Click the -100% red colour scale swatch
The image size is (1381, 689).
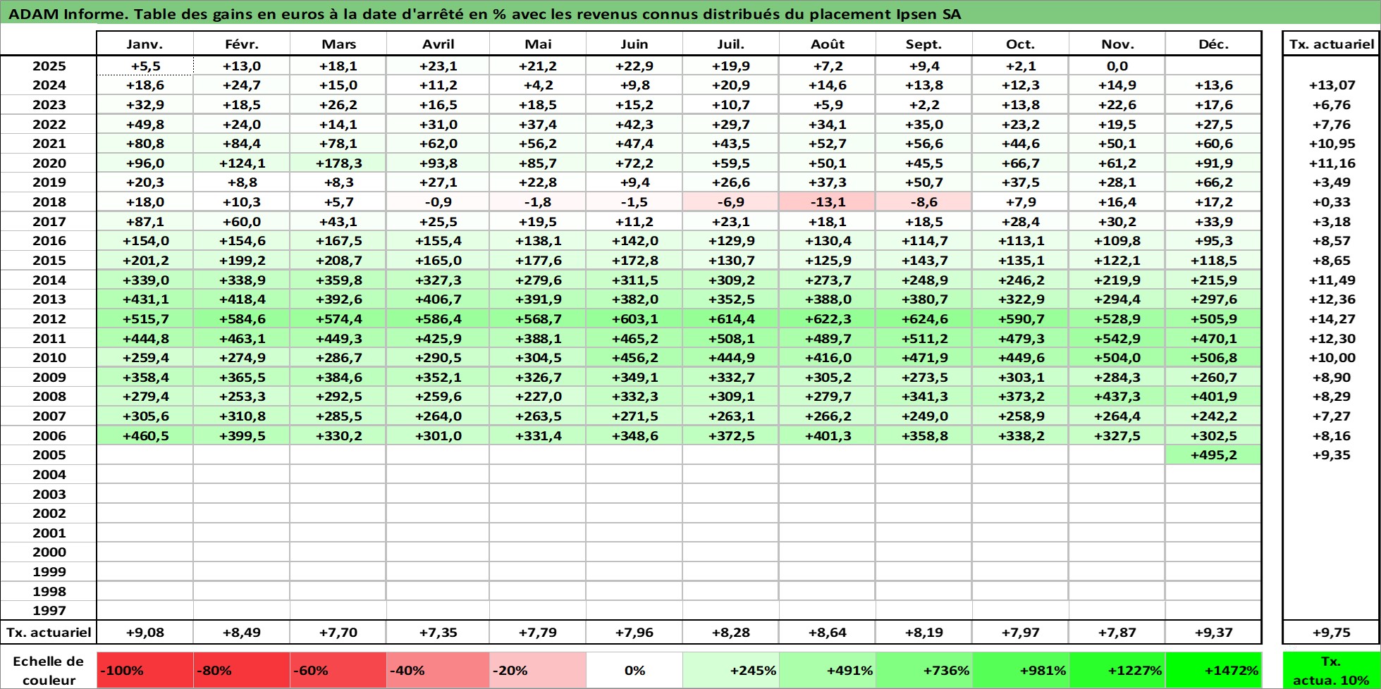pyautogui.click(x=145, y=670)
